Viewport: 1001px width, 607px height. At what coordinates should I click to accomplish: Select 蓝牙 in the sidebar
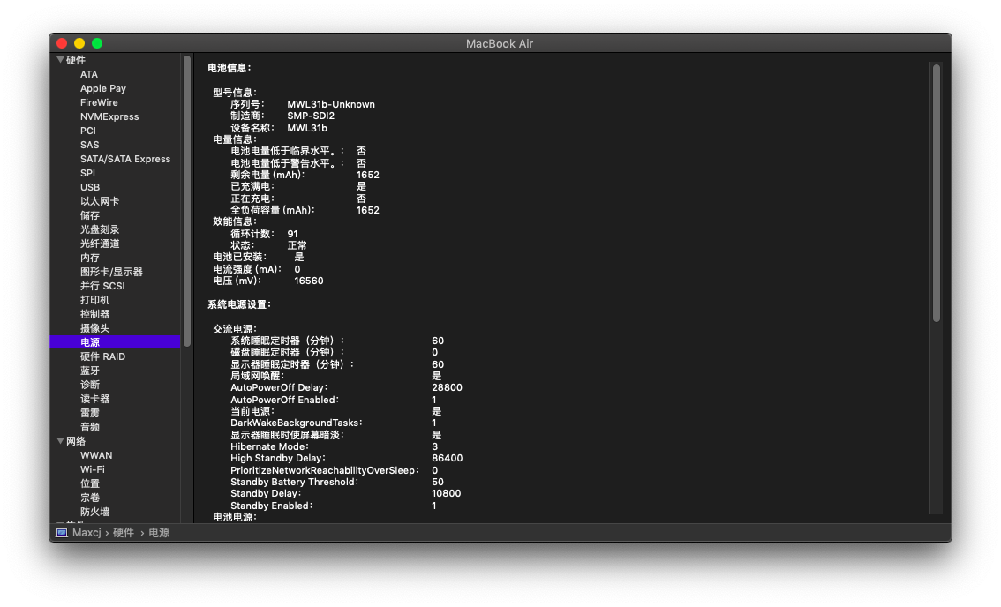89,371
